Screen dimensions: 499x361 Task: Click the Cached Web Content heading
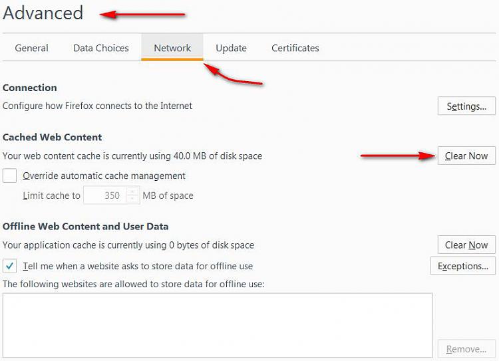pyautogui.click(x=52, y=137)
